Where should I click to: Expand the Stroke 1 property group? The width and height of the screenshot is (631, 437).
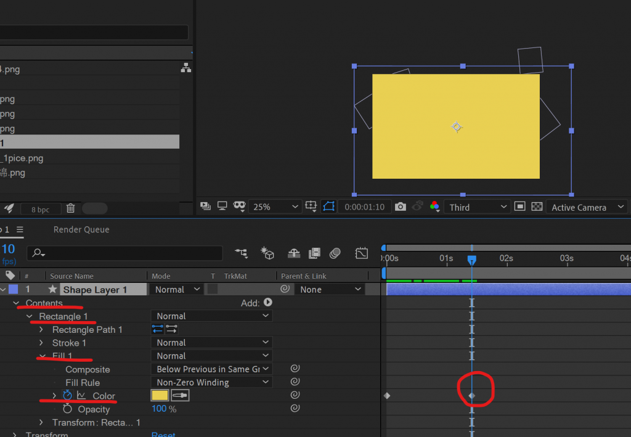41,343
